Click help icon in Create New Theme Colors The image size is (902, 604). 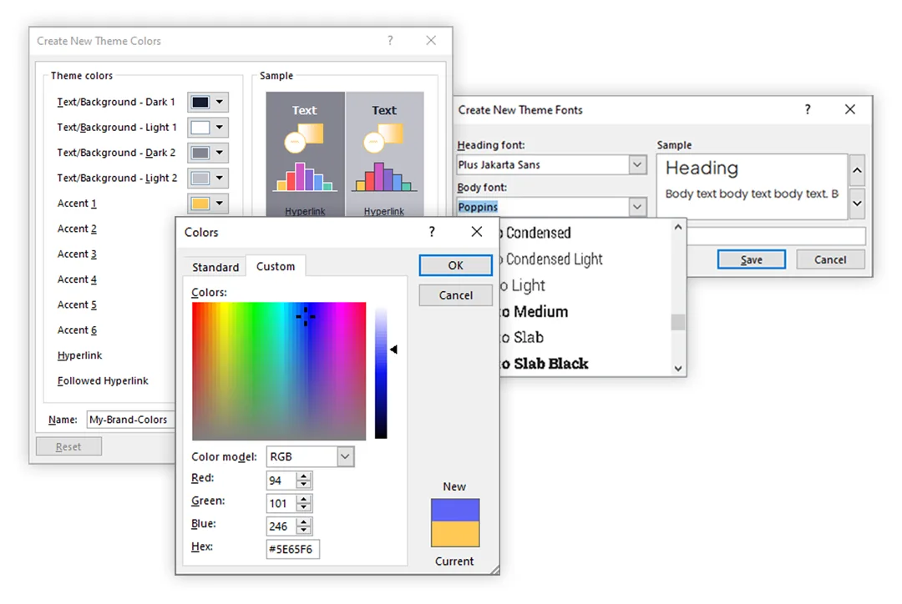[x=390, y=40]
